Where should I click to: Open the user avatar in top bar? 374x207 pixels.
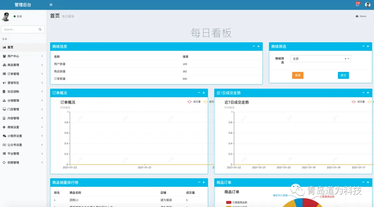[367, 5]
